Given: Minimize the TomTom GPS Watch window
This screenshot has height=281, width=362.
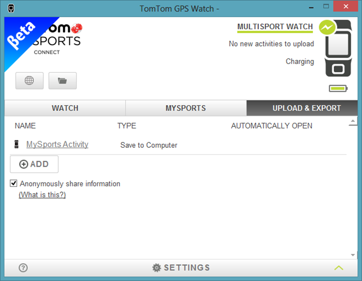Looking at the screenshot, I should point(311,8).
